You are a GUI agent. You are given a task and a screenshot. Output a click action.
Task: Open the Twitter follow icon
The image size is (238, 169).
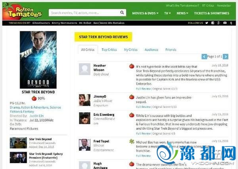pyautogui.click(x=207, y=23)
